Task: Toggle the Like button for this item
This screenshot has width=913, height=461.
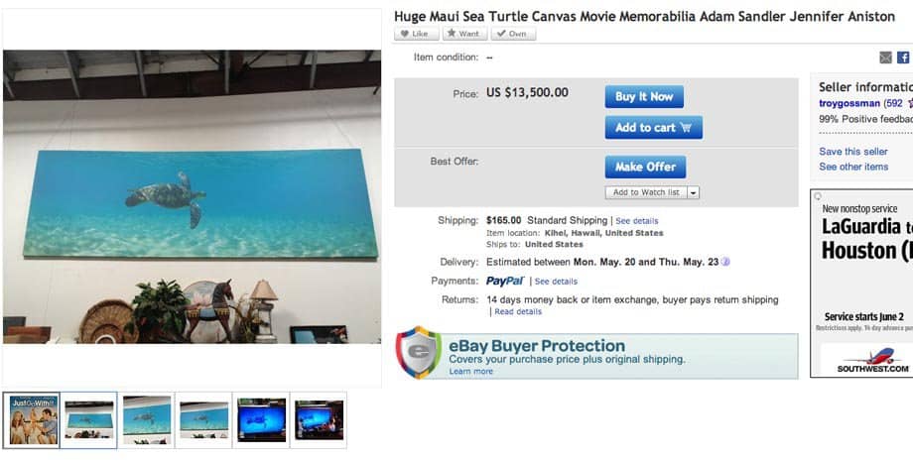Action: (x=417, y=34)
